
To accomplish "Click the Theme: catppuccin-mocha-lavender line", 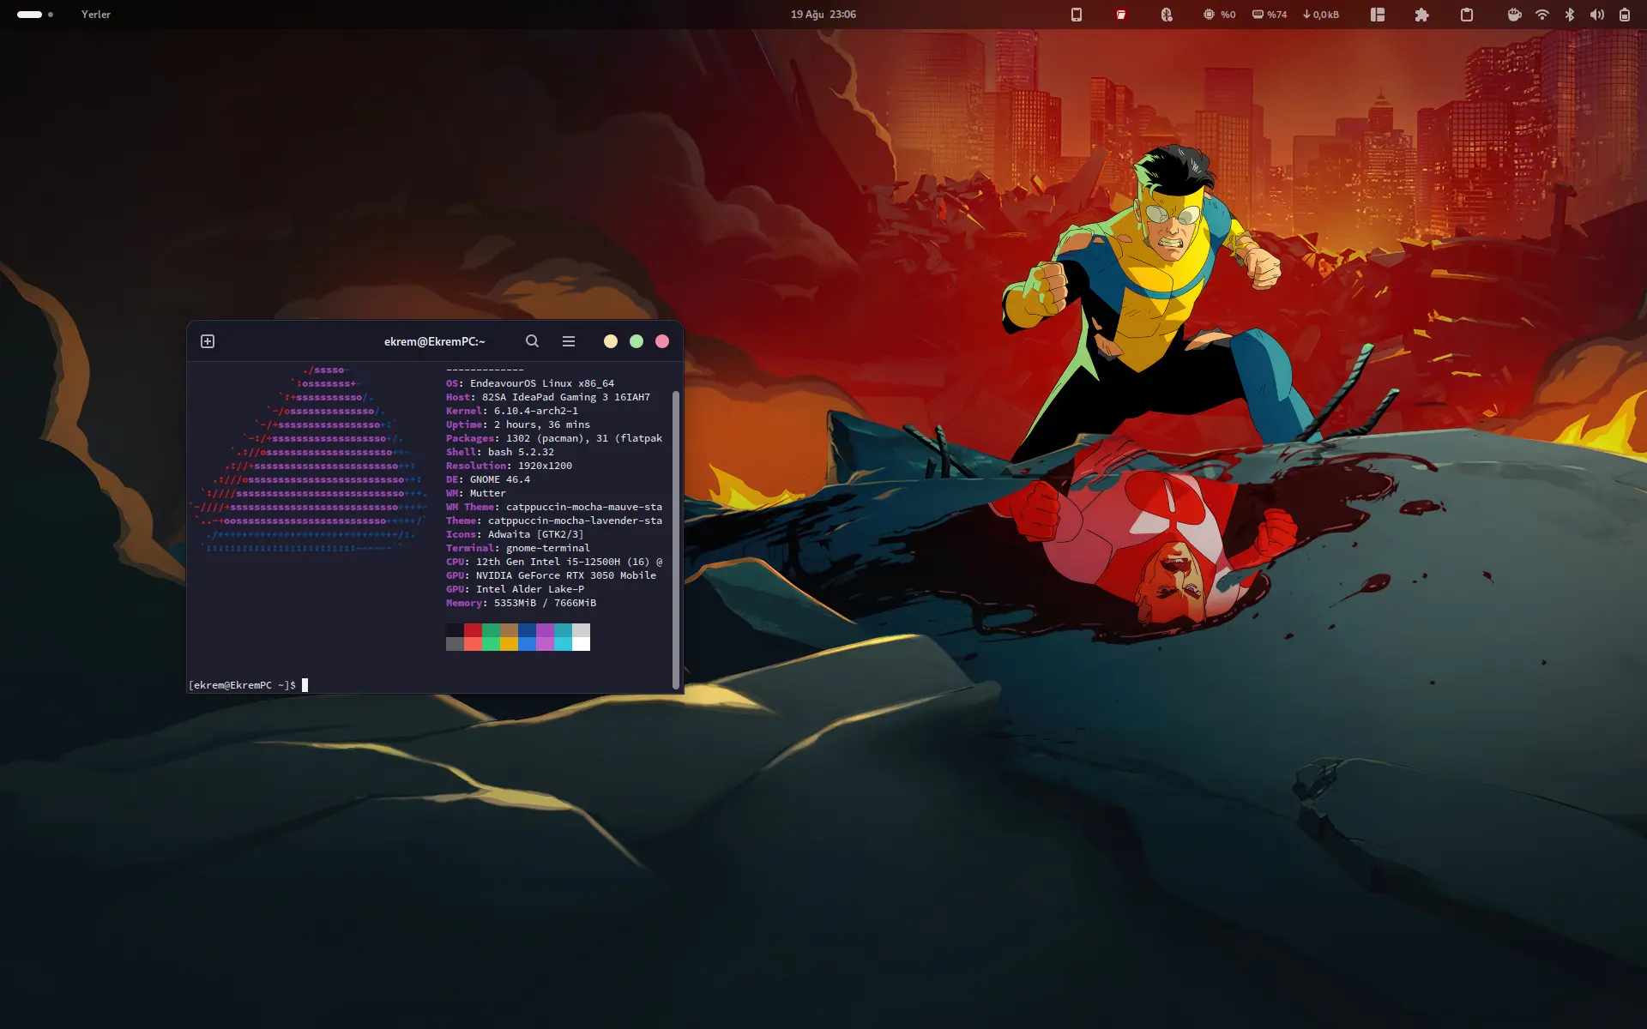I will tap(554, 521).
